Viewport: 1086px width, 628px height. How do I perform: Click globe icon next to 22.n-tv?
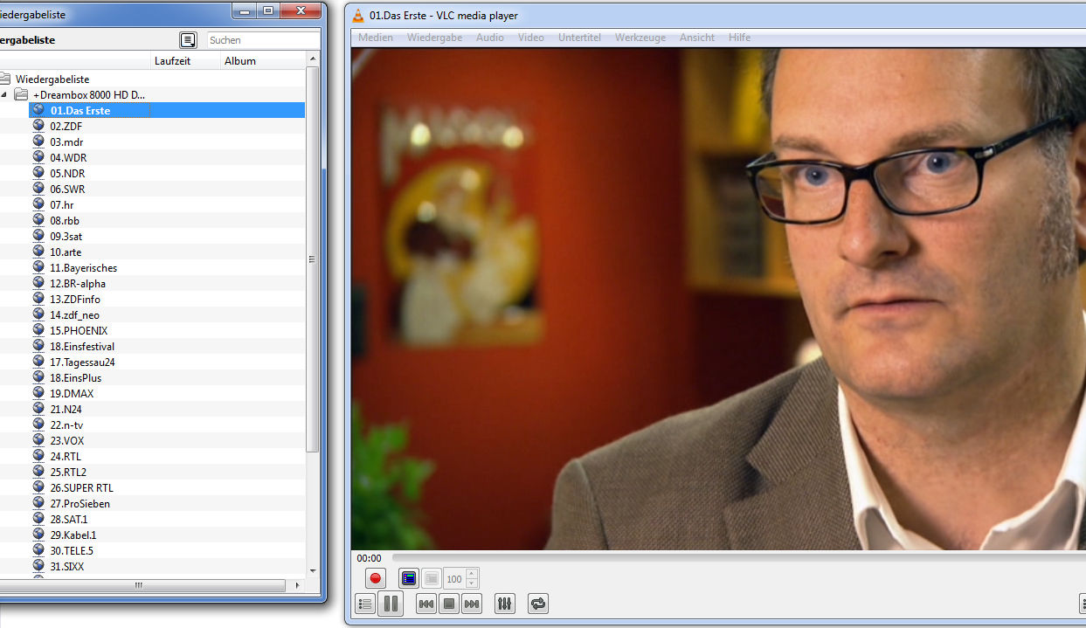(38, 424)
